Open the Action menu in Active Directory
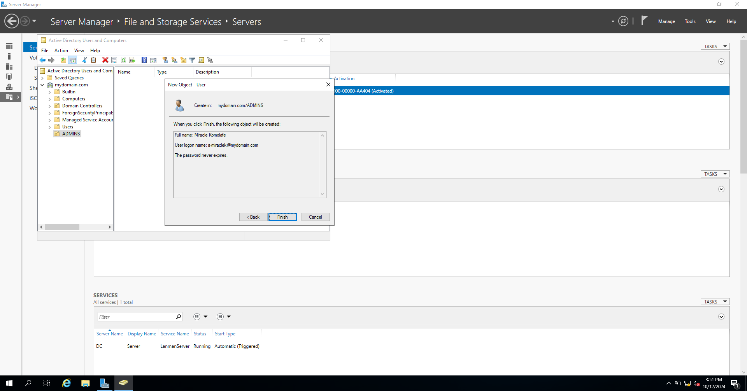Screen dimensions: 747x391 (x=61, y=50)
